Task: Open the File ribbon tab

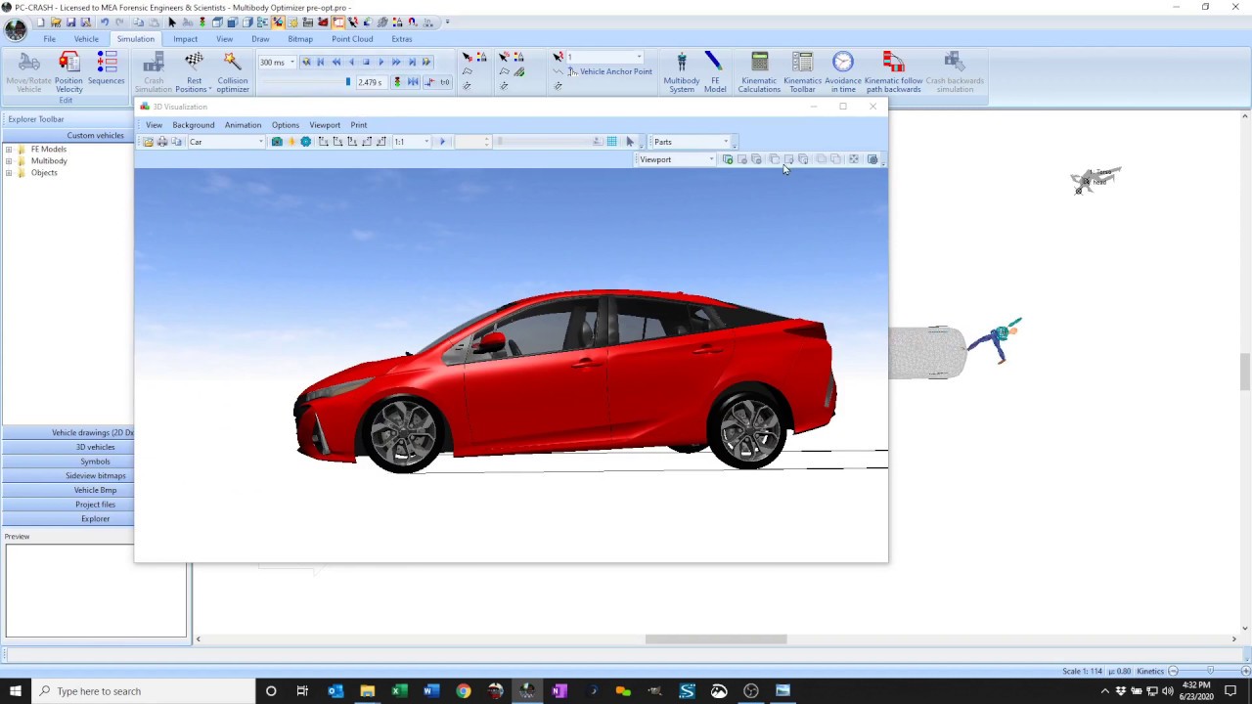Action: tap(49, 39)
